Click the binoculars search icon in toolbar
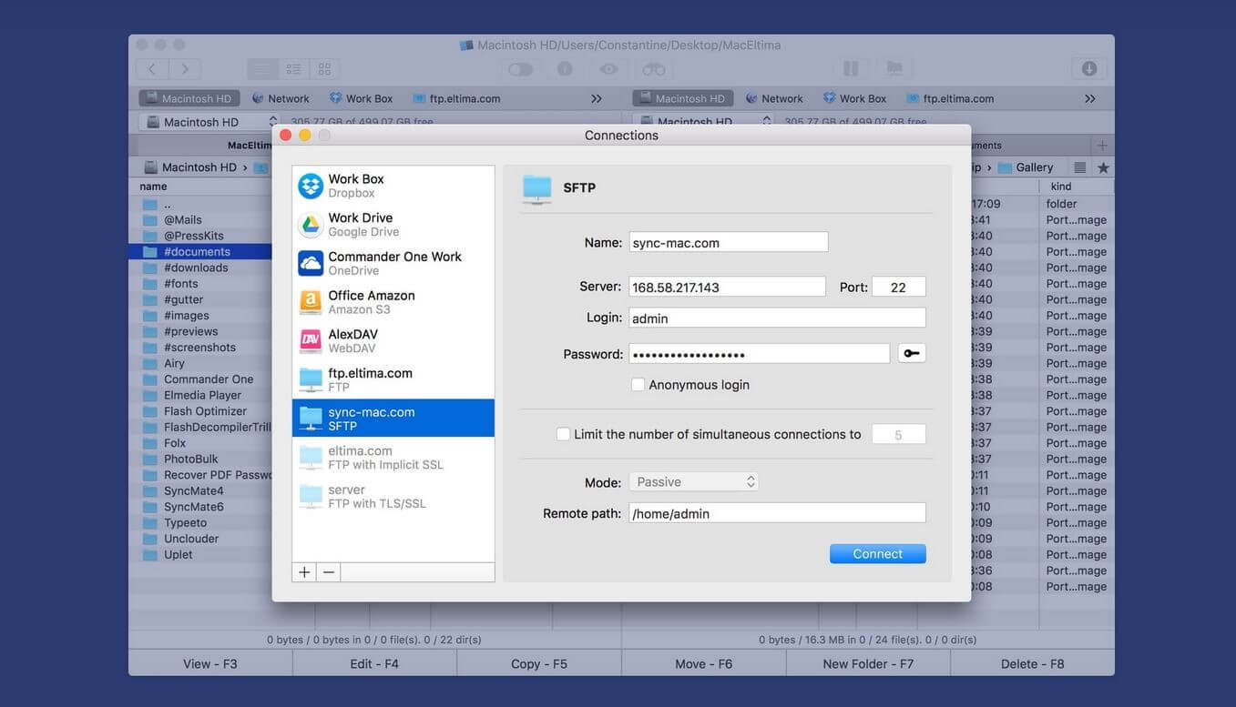 click(x=653, y=69)
